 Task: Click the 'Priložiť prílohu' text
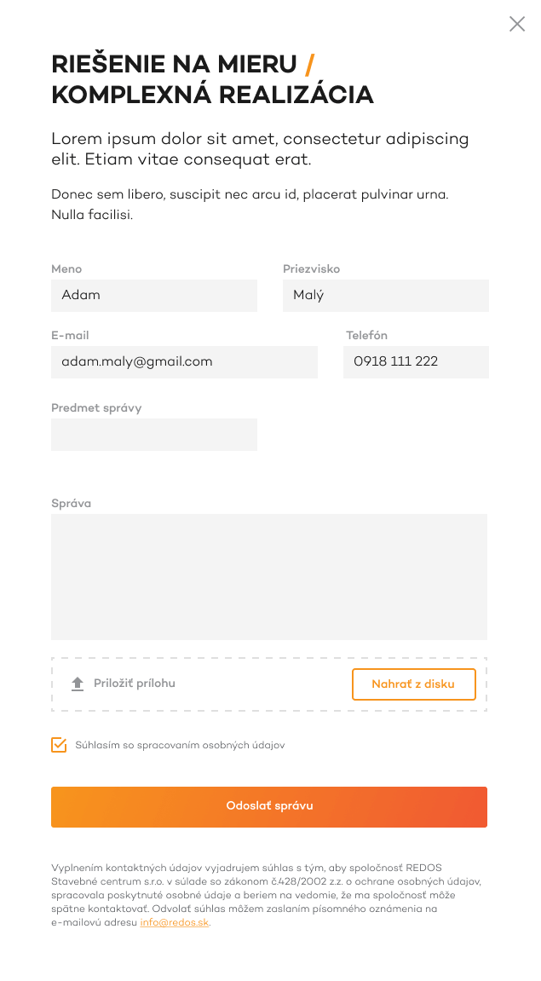[135, 684]
